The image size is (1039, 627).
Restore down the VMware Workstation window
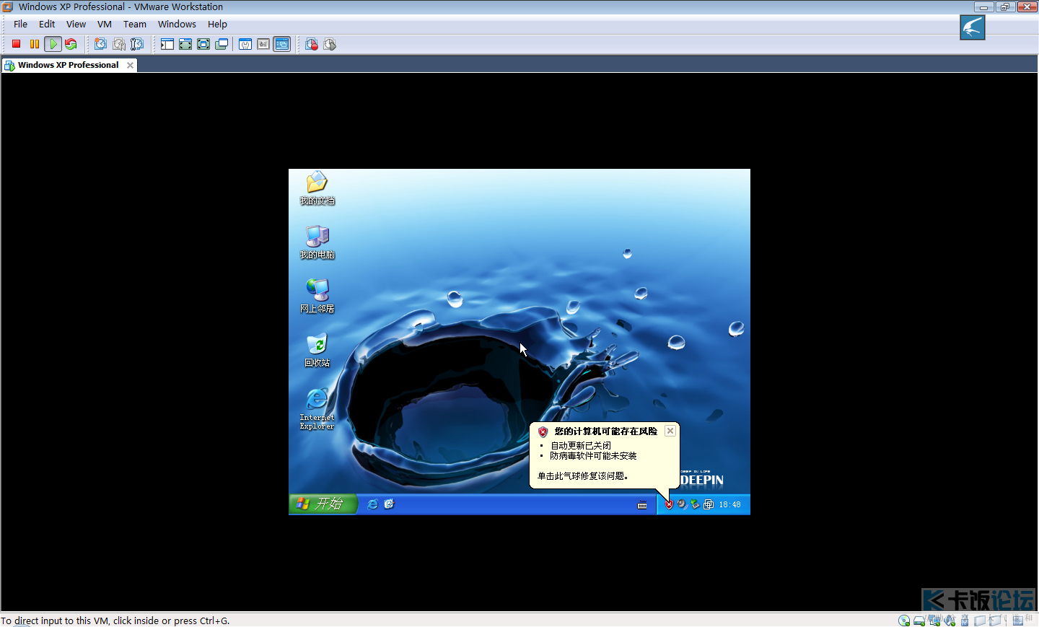[1004, 6]
